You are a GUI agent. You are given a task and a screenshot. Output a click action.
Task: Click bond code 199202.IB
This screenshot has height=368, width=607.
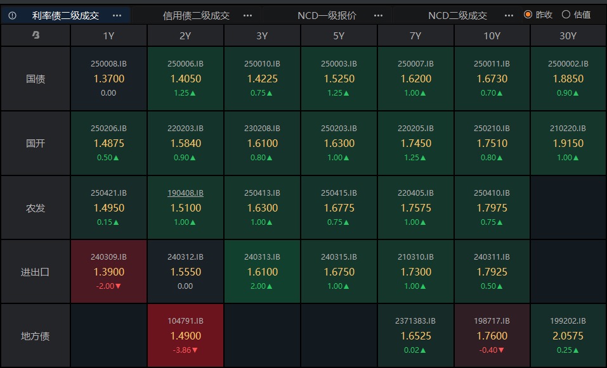pyautogui.click(x=568, y=321)
